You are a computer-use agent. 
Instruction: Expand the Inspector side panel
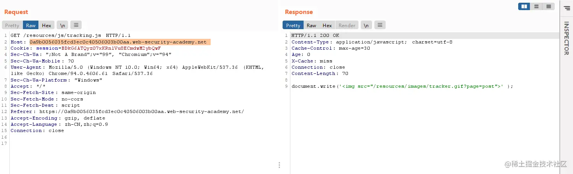(x=566, y=38)
